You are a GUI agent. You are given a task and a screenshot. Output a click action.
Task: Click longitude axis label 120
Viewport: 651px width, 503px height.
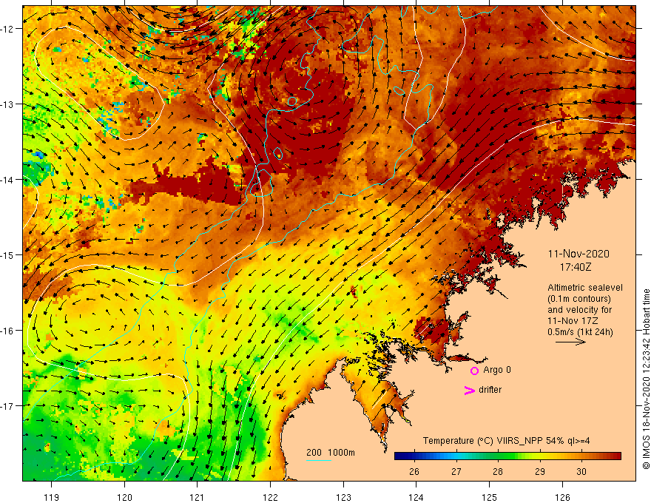point(124,497)
